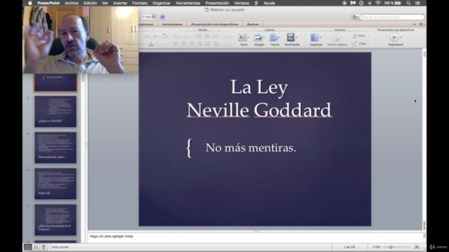
Task: Click the justify text icon
Action: (x=199, y=43)
